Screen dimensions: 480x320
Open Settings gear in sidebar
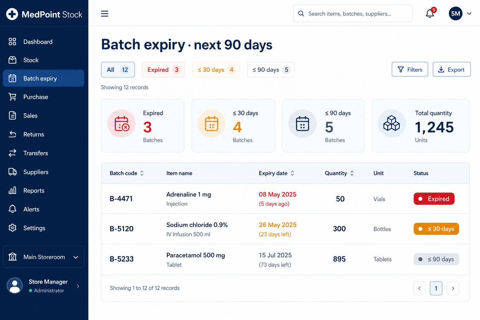(44, 228)
